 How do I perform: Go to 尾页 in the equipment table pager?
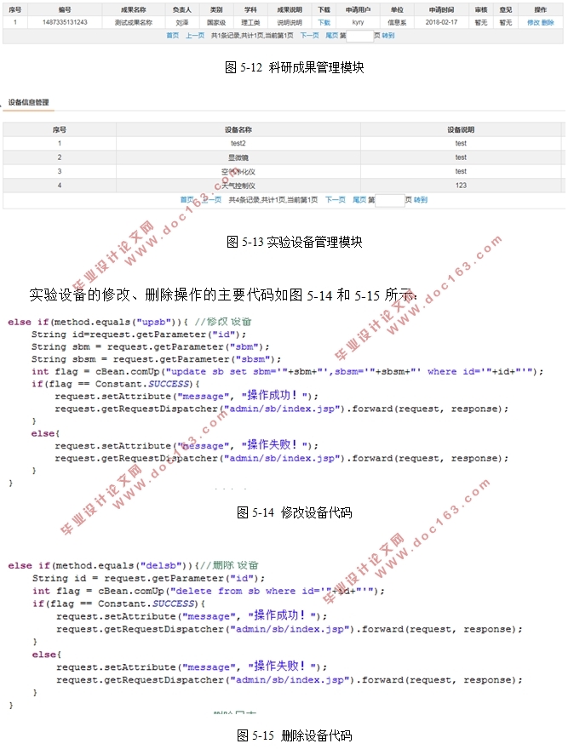tap(359, 200)
